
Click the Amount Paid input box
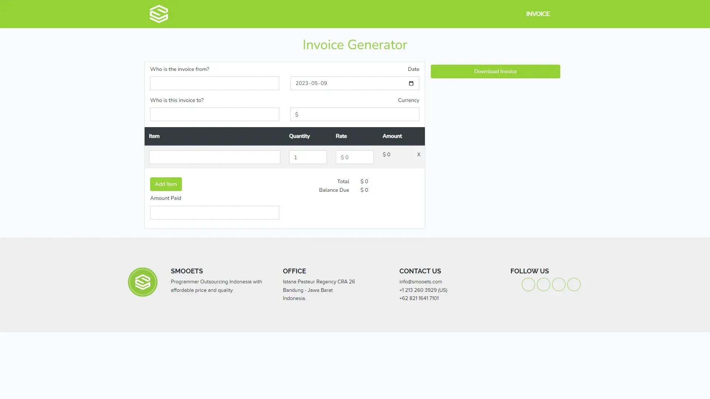(214, 212)
